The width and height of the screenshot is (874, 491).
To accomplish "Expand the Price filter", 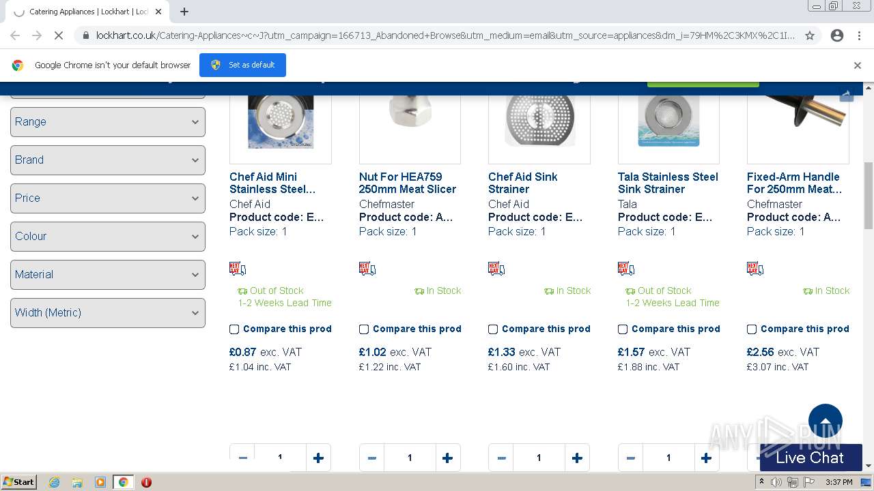I will coord(108,198).
